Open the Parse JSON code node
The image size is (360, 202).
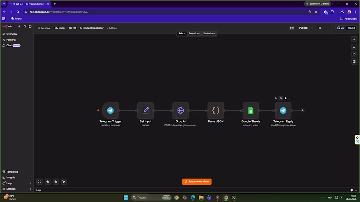coord(216,110)
